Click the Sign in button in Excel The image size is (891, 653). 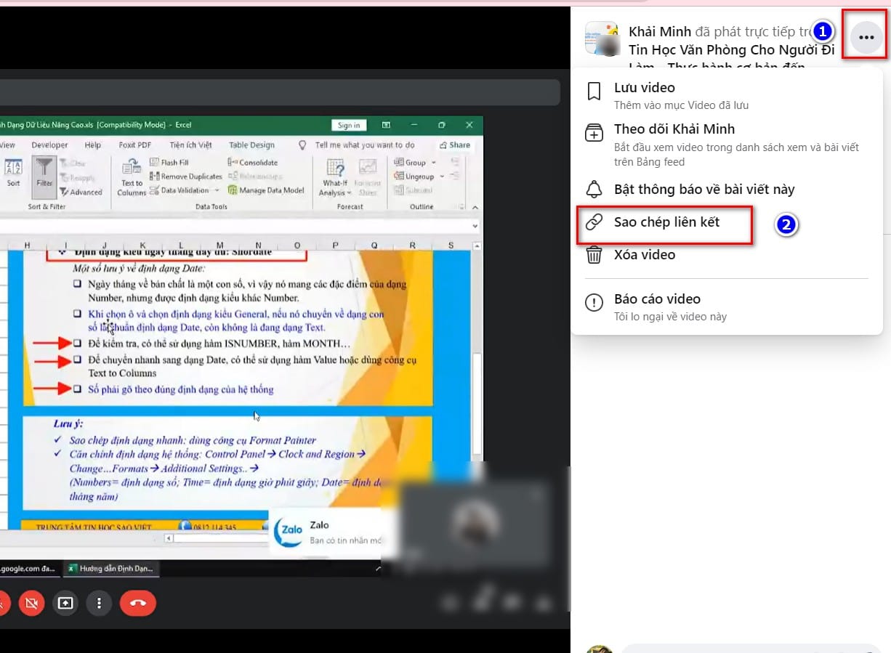pos(349,125)
